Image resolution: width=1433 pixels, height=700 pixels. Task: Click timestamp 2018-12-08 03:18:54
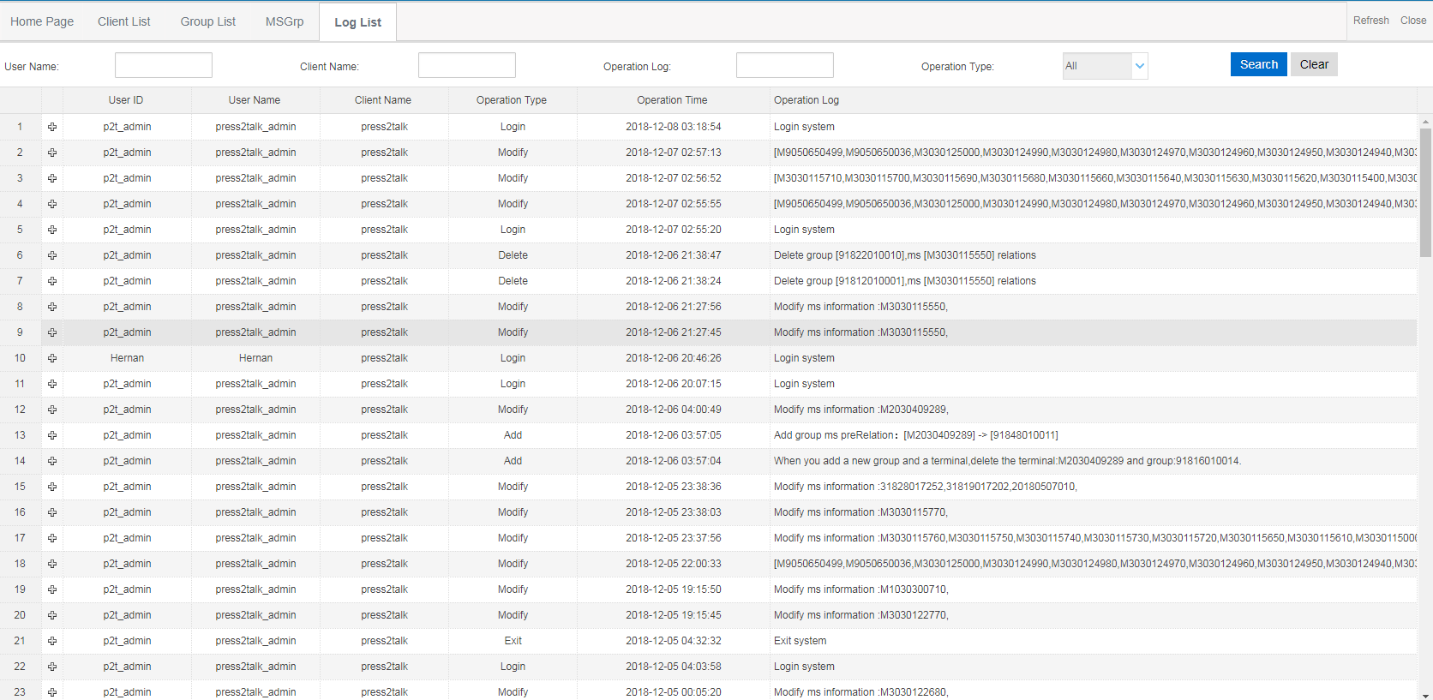[674, 127]
